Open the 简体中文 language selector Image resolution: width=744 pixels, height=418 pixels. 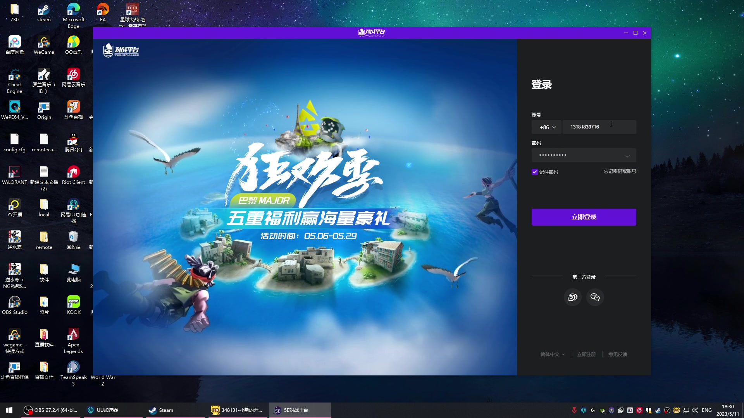(552, 354)
